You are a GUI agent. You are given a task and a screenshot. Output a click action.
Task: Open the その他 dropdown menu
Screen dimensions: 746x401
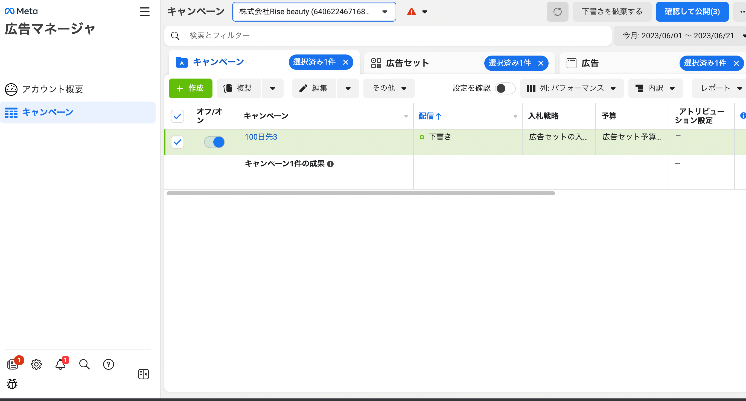coord(389,88)
